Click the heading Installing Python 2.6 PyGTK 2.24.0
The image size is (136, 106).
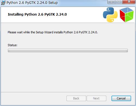pyautogui.click(x=37, y=14)
